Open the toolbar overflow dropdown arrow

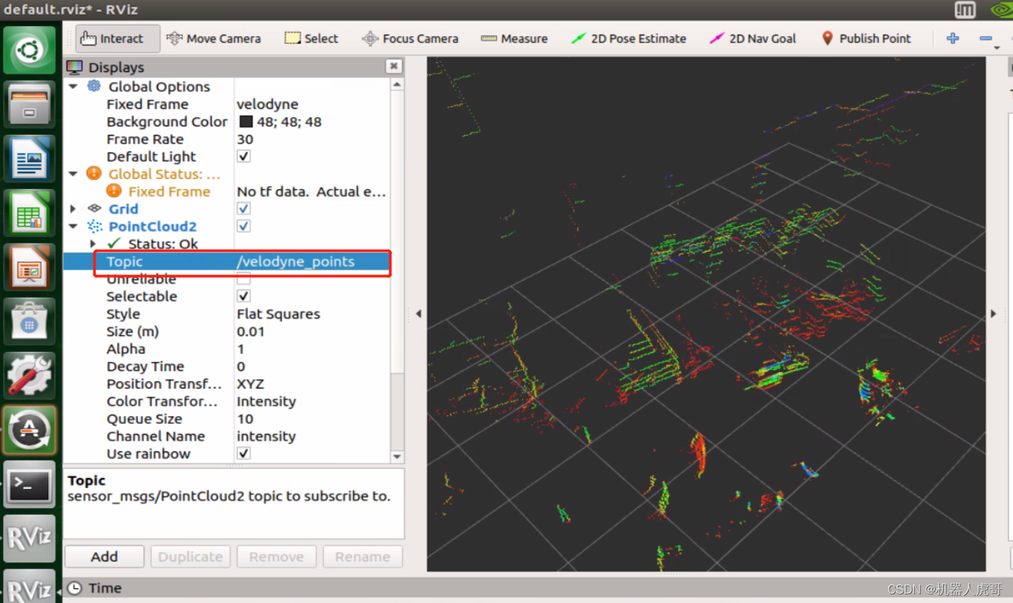tap(997, 48)
